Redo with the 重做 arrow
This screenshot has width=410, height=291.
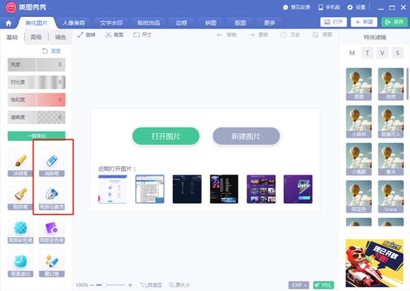[x=258, y=35]
